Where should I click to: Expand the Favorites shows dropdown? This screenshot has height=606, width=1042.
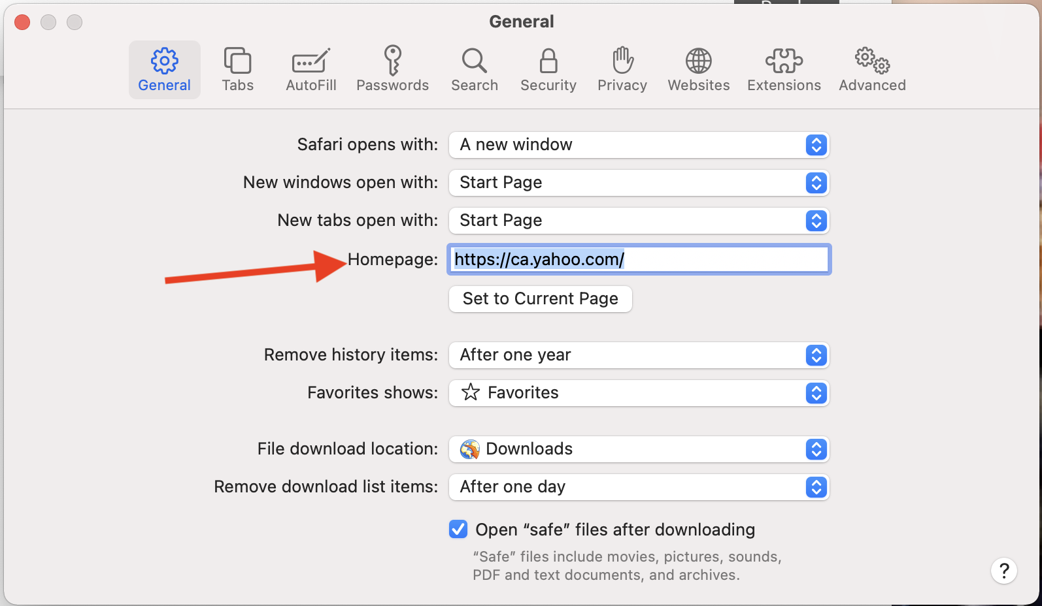(639, 393)
